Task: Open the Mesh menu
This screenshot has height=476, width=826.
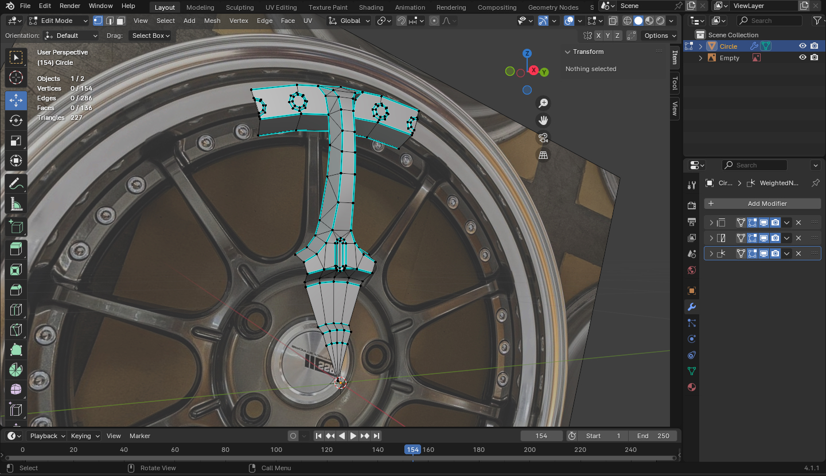Action: click(x=212, y=21)
